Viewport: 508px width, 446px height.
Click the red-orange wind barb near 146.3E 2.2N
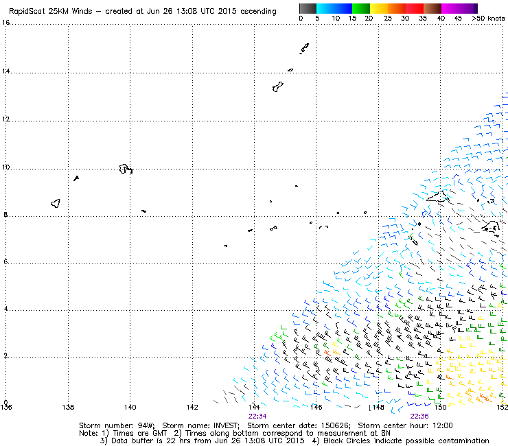point(327,353)
